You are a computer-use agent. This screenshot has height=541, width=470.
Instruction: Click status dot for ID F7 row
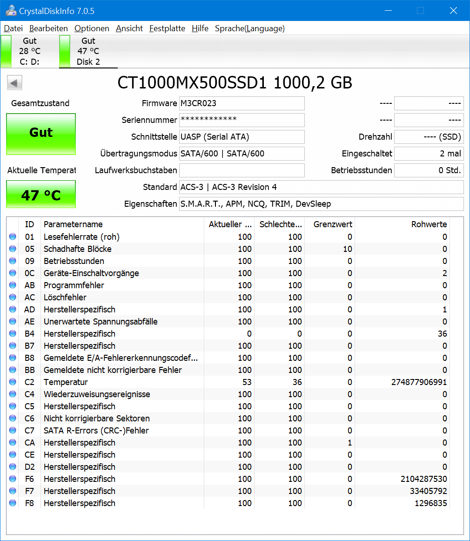(13, 491)
